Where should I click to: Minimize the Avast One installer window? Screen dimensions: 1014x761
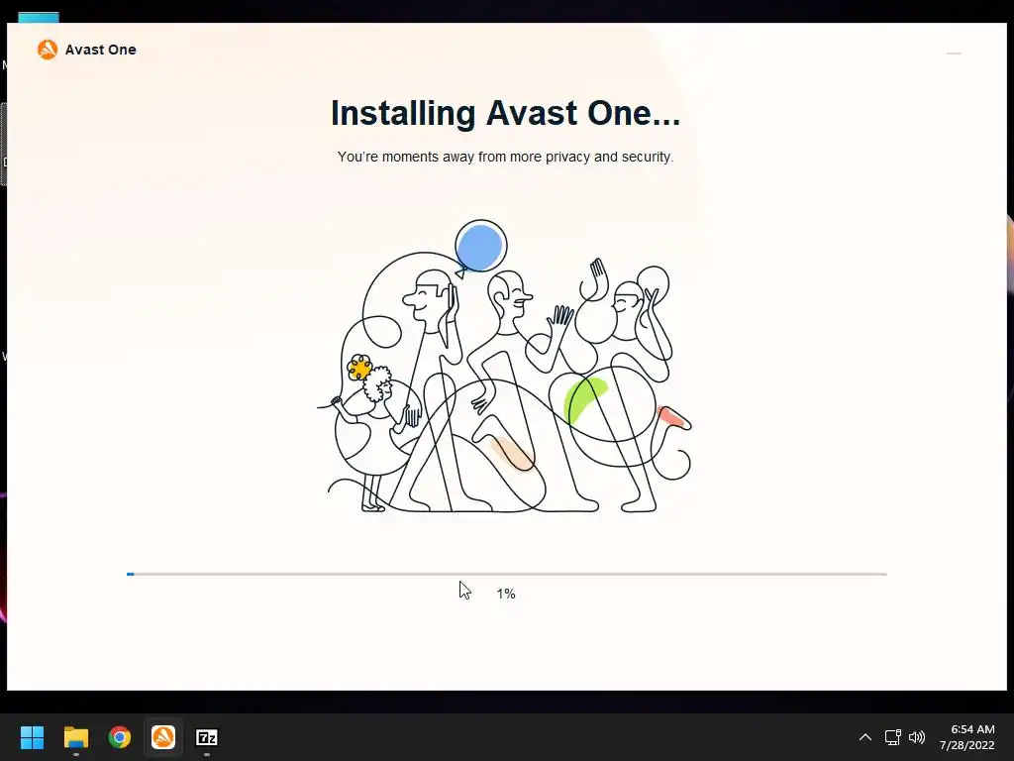954,54
